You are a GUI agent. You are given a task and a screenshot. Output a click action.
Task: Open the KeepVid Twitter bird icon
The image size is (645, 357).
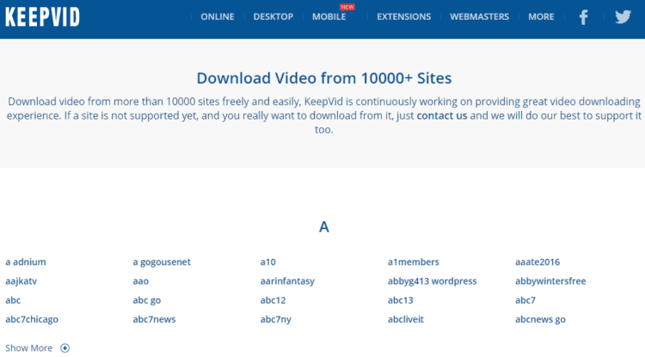[623, 17]
